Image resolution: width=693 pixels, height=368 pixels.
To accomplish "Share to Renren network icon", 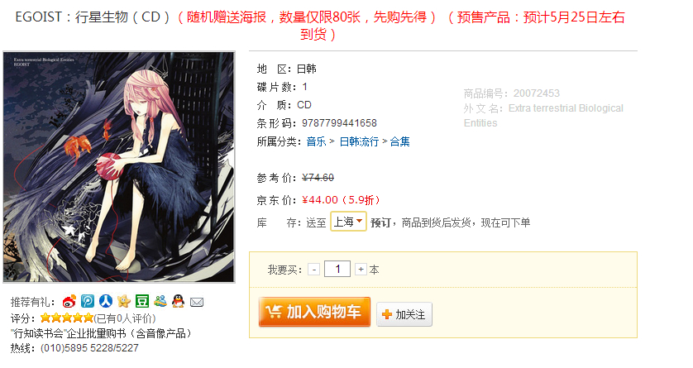I will pos(106,301).
